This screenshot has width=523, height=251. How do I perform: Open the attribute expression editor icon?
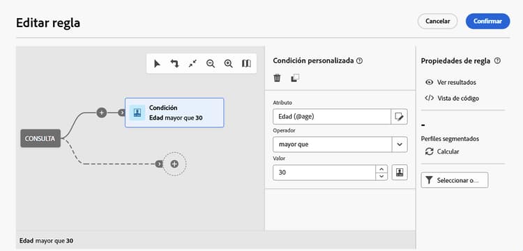tap(399, 117)
